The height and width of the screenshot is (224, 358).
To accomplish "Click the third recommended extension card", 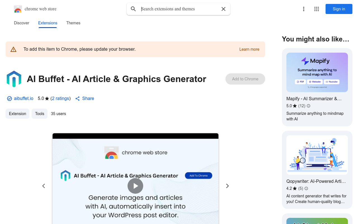I will 317,219.
